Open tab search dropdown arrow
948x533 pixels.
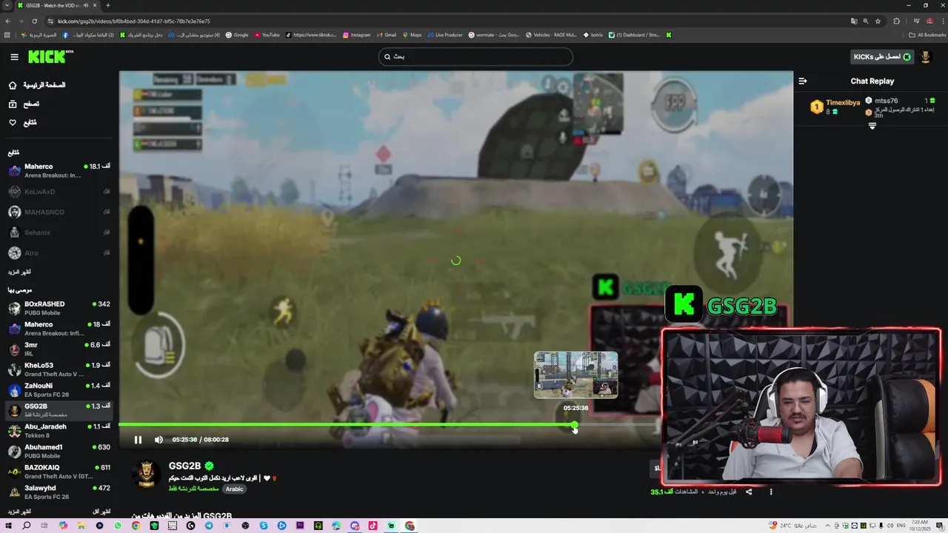6,5
